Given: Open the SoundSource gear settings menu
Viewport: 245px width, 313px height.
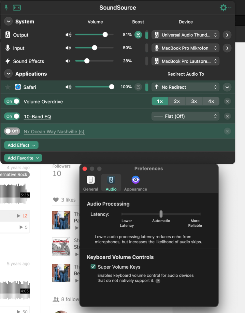Looking at the screenshot, I should coord(225,7).
